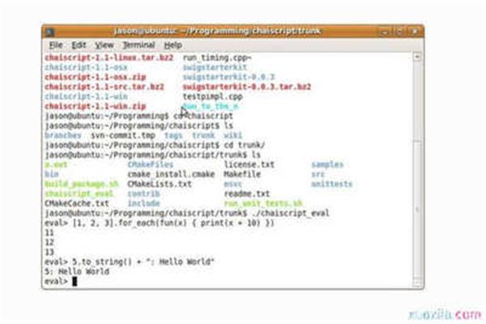This screenshot has height=324, width=486.
Task: Click the contrib directory name
Action: 143,194
